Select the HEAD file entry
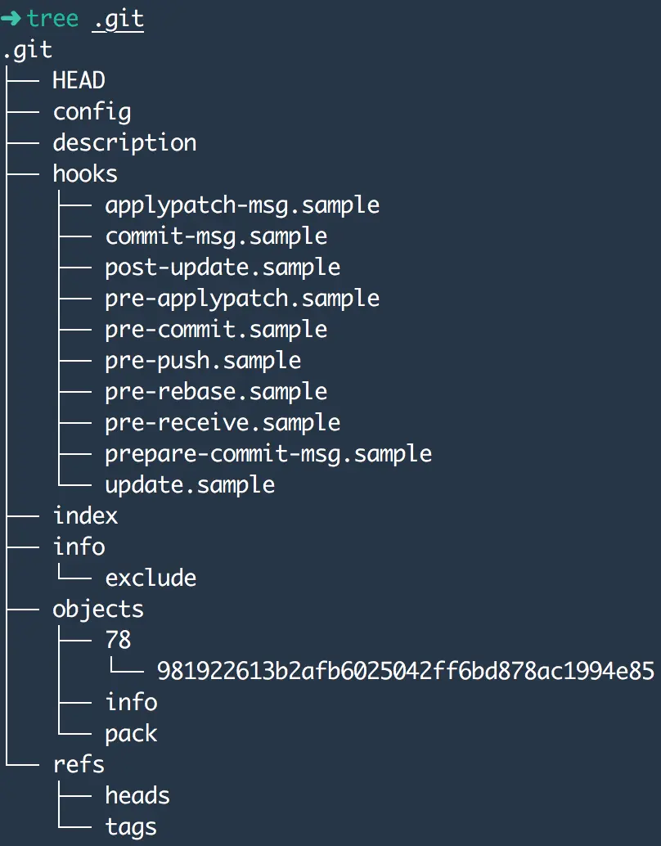 (79, 80)
